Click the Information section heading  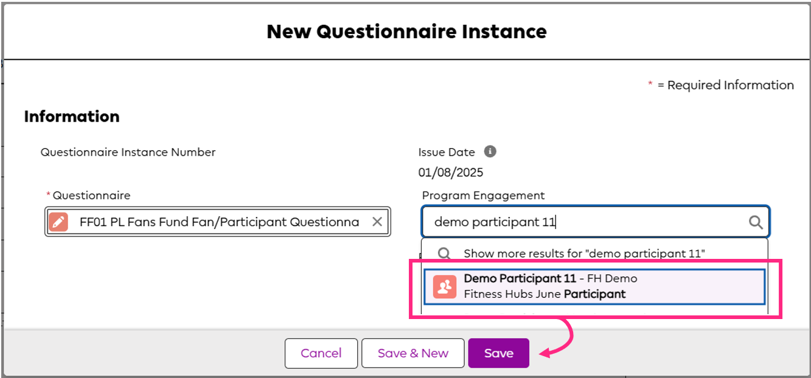pyautogui.click(x=71, y=116)
